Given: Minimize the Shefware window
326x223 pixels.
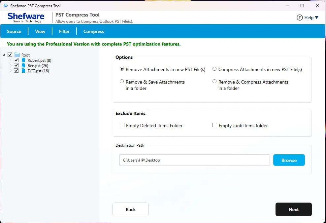Looking at the screenshot, I should 287,6.
